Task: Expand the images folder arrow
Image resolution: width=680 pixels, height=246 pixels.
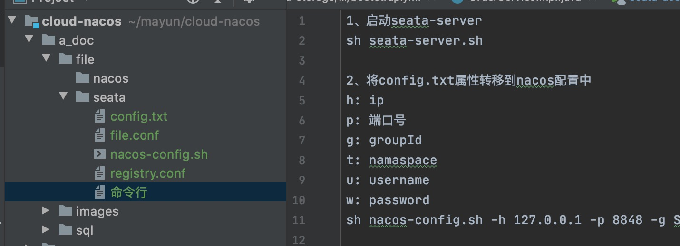Action: (46, 211)
